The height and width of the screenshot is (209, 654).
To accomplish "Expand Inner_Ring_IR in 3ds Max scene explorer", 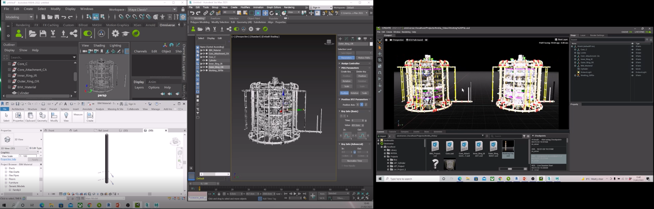I will point(201,64).
